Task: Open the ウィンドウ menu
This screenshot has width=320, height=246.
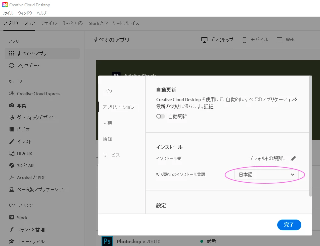Action: point(25,13)
